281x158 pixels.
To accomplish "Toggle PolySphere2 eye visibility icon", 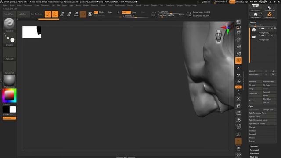I will pos(275,28).
